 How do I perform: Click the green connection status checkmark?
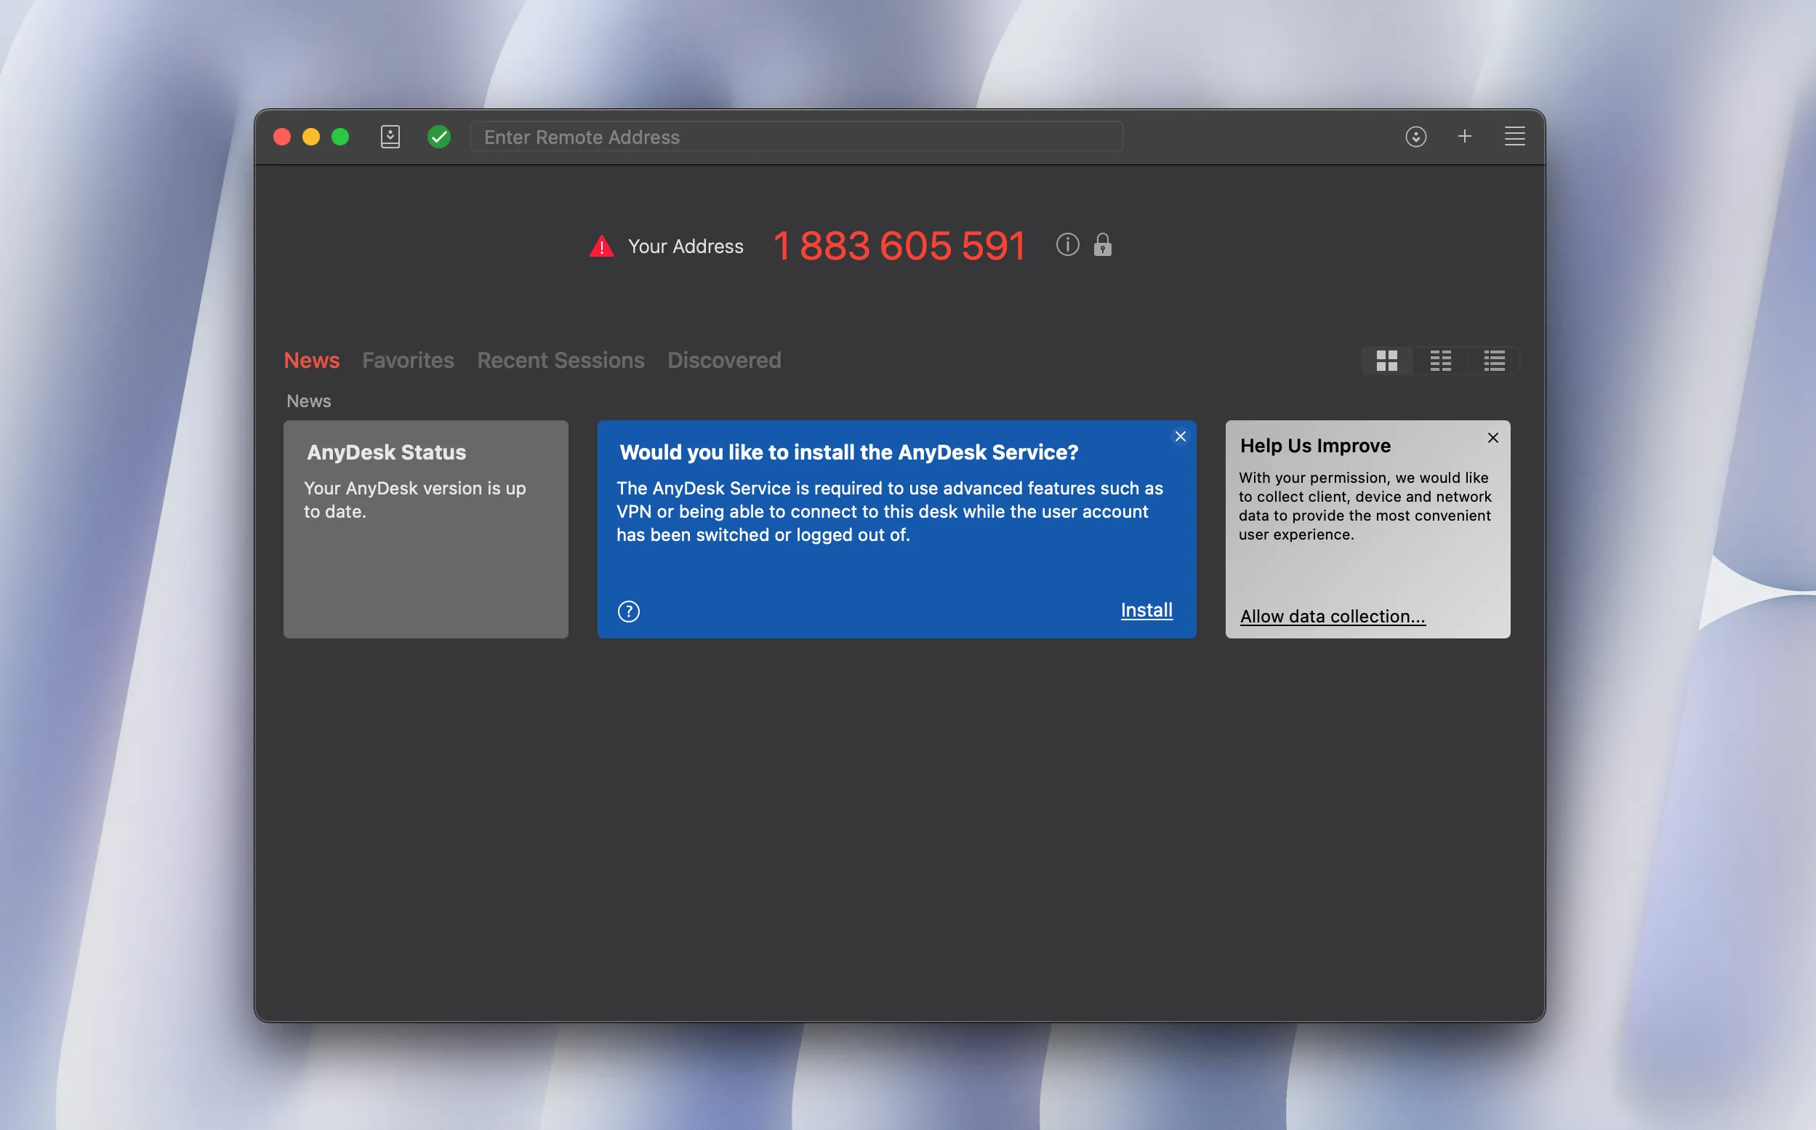tap(439, 137)
